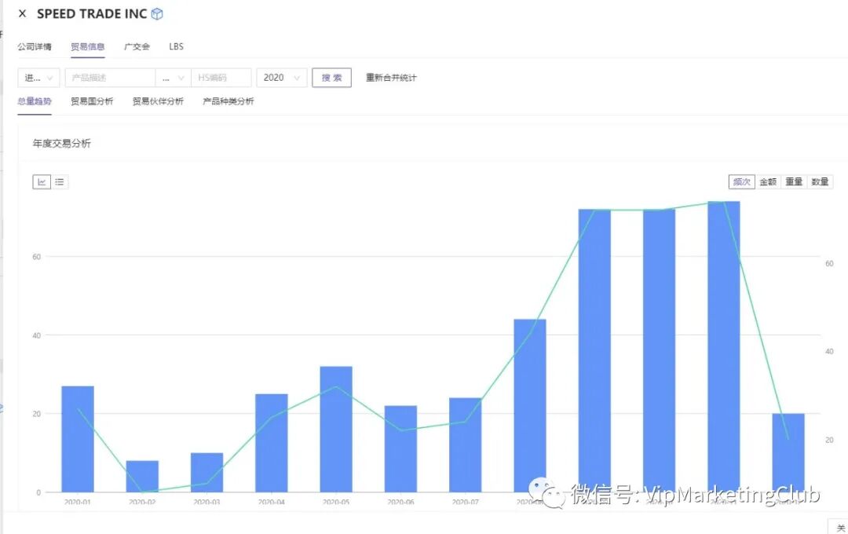Open the 公司详情 tab
Viewport: 848px width, 534px height.
pyautogui.click(x=34, y=46)
